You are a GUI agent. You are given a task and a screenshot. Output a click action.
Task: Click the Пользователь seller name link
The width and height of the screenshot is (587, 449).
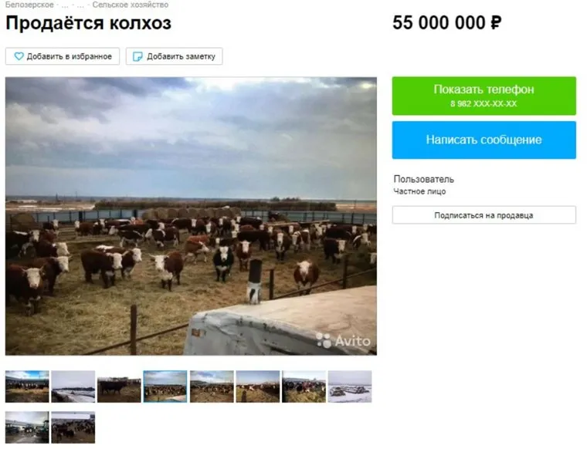pyautogui.click(x=424, y=179)
